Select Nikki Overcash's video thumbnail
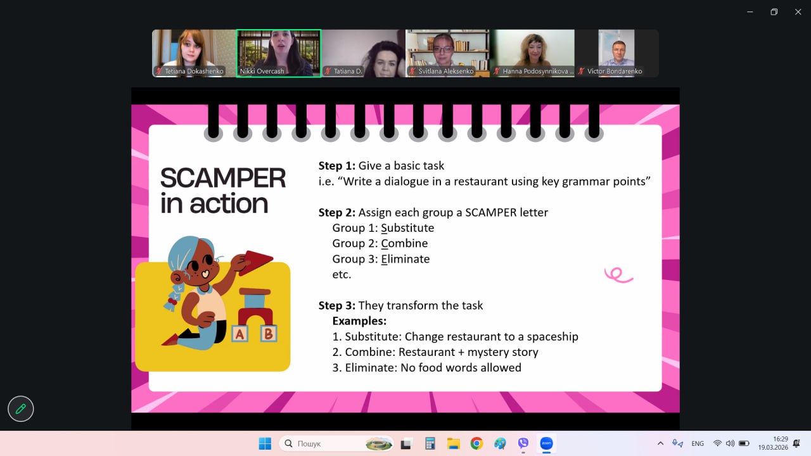The width and height of the screenshot is (811, 456). coord(279,53)
